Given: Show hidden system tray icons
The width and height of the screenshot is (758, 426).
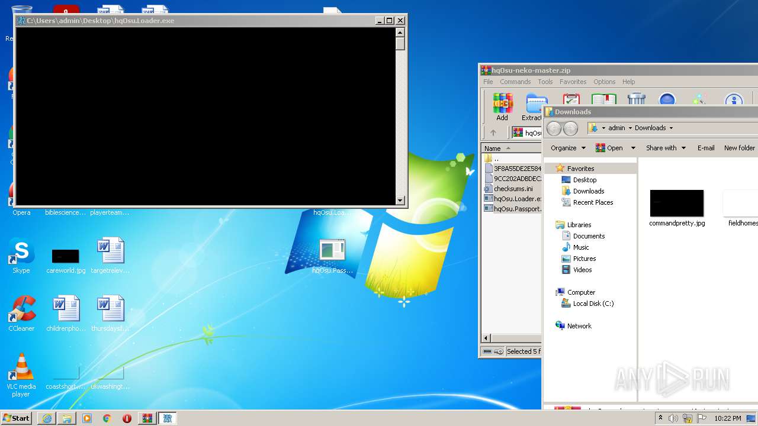Looking at the screenshot, I should click(660, 418).
